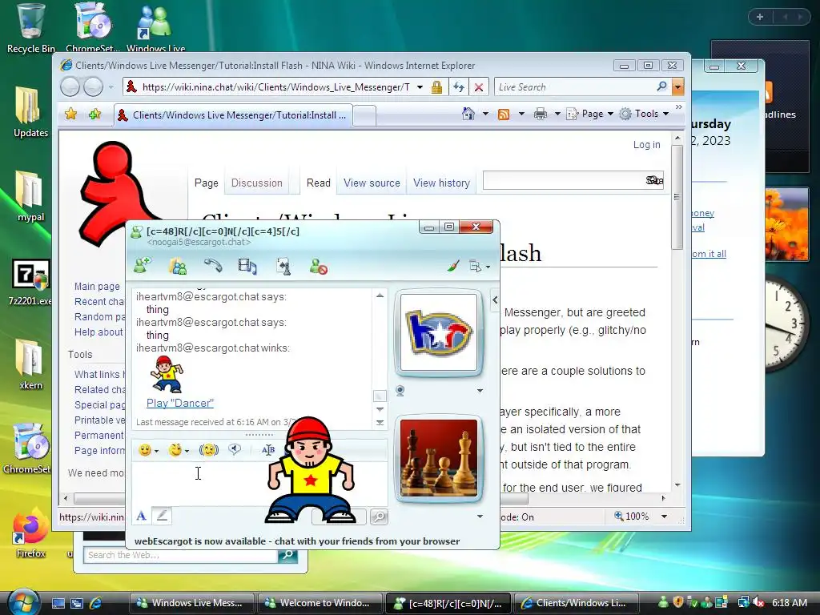This screenshot has height=615, width=820.
Task: Open the print options dropdown arrow
Action: [557, 114]
